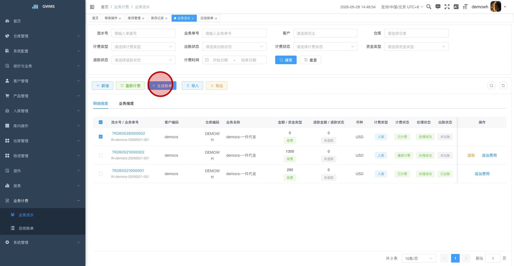The width and height of the screenshot is (514, 266).
Task: Click the 开始日期 date field
Action: [x=220, y=60]
